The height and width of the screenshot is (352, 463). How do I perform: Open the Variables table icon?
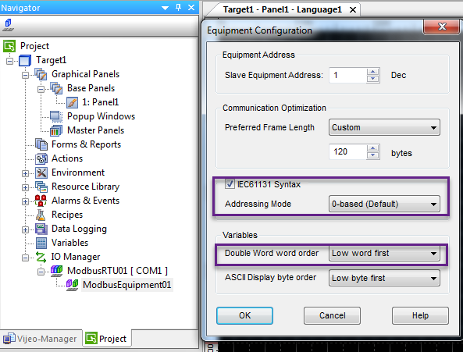pos(41,243)
